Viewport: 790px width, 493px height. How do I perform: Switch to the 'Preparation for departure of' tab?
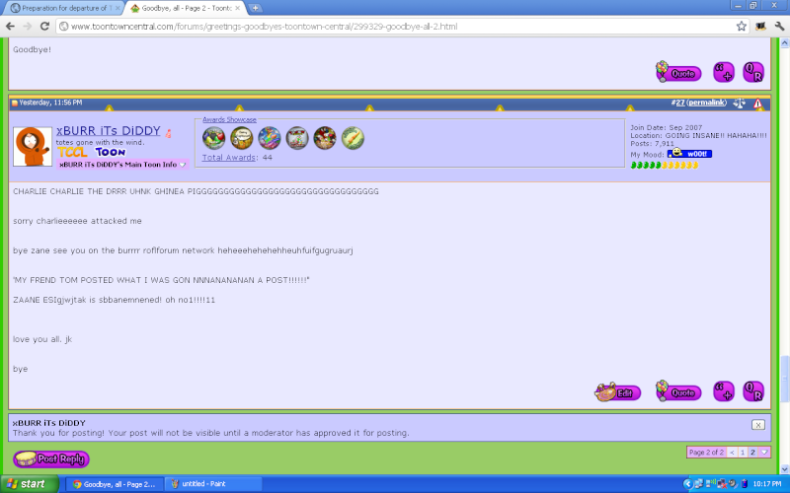[x=63, y=8]
